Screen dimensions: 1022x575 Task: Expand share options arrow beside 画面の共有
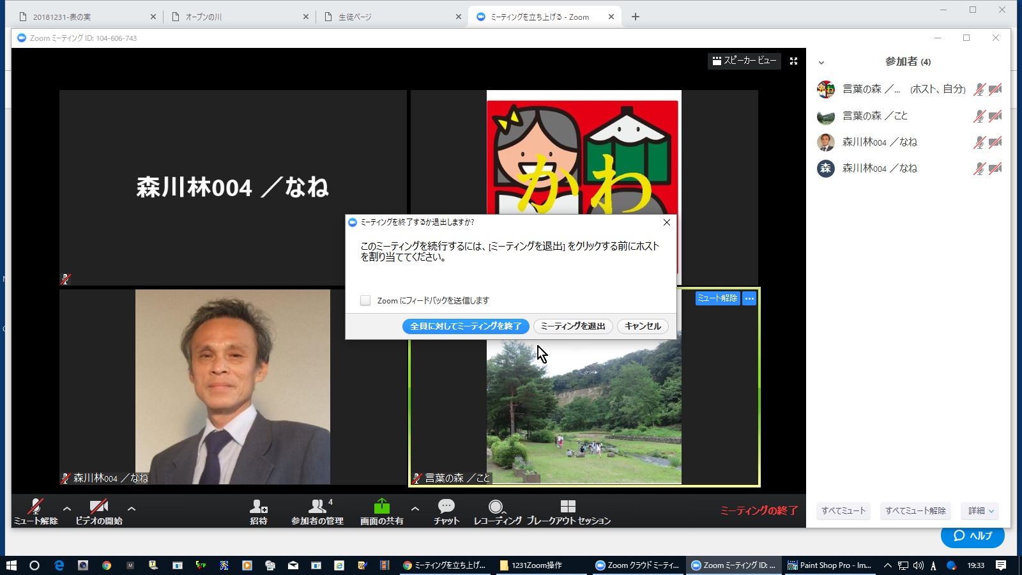pos(415,509)
